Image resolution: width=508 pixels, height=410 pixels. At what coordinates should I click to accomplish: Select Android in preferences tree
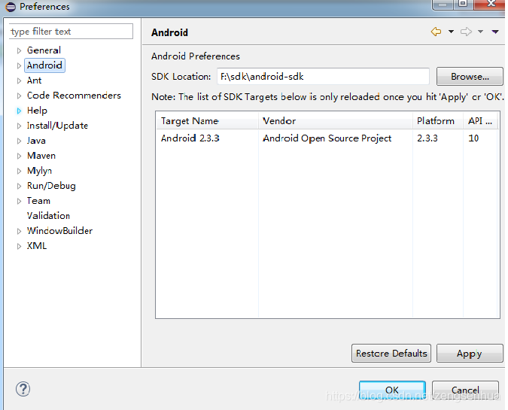tap(44, 65)
